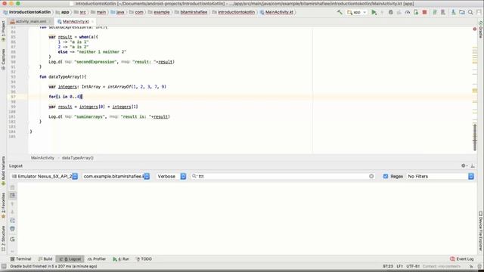This screenshot has width=484, height=272.
Task: Open the Event Log button
Action: coord(462,259)
